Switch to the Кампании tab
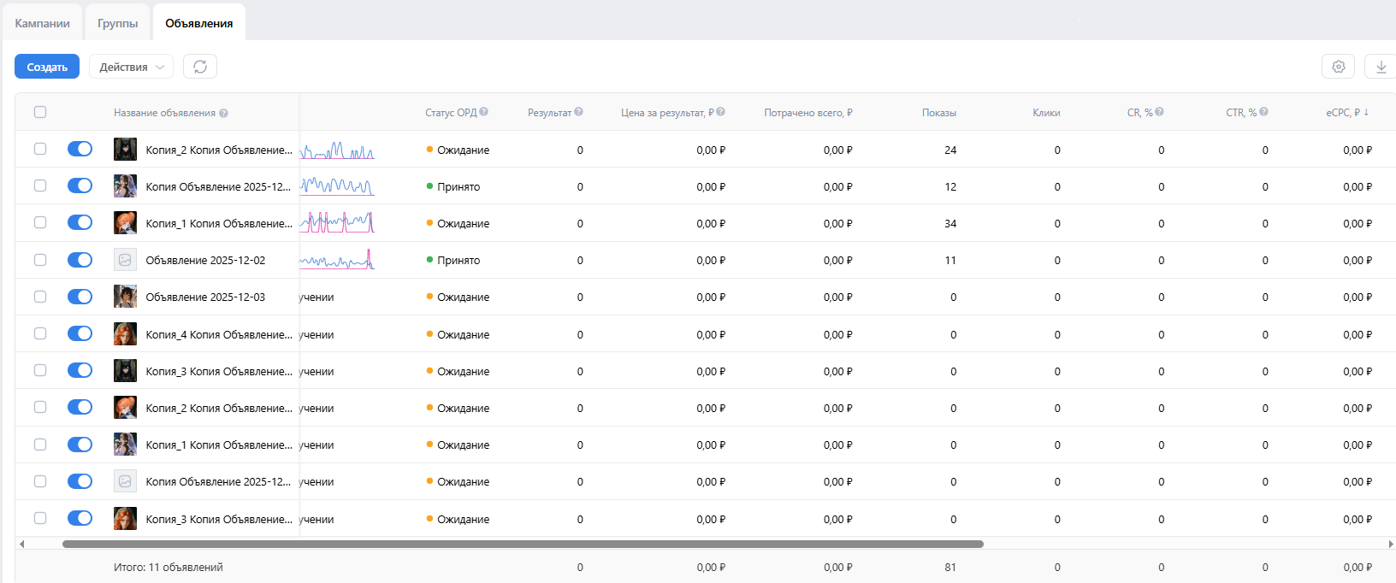The height and width of the screenshot is (583, 1396). click(x=42, y=23)
